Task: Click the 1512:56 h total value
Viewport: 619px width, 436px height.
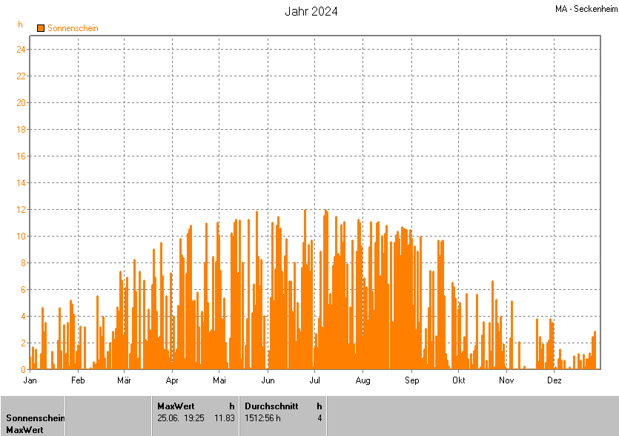Action: 262,418
